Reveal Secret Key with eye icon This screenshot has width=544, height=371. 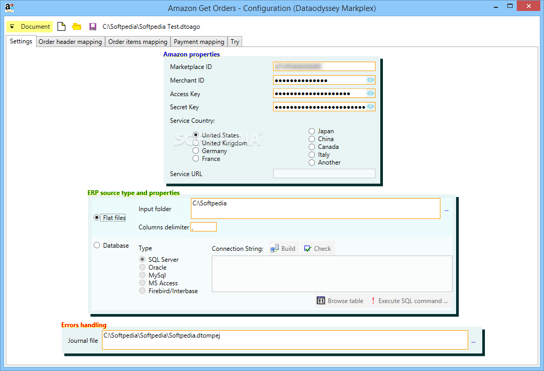pyautogui.click(x=370, y=107)
